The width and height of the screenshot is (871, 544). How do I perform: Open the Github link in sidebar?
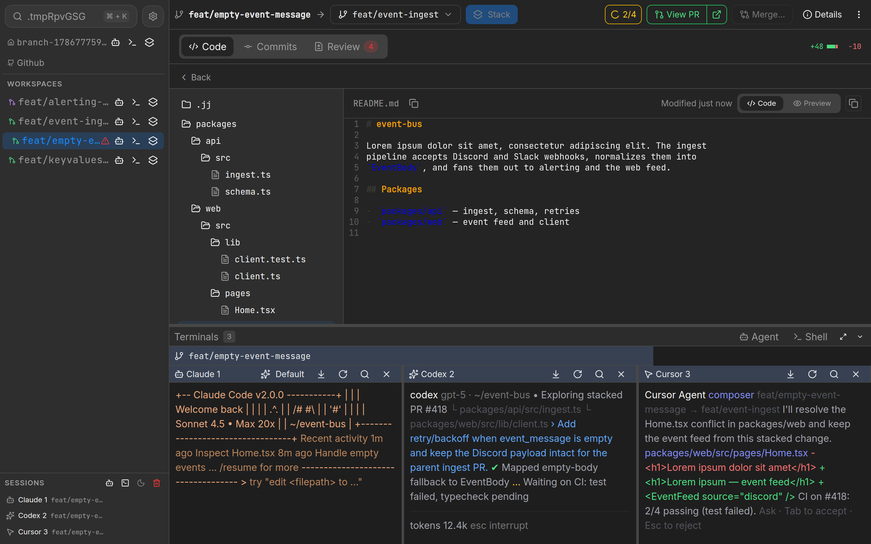(26, 63)
